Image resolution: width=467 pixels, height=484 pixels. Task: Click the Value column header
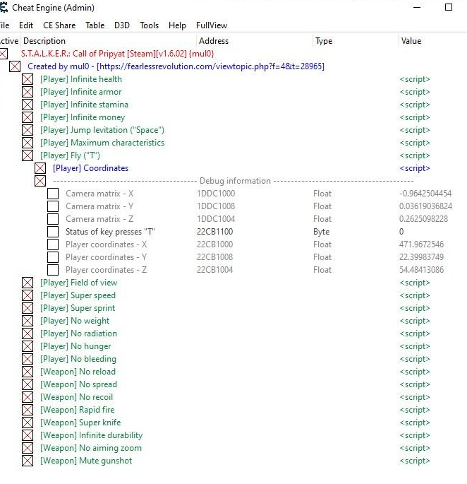tap(432, 41)
